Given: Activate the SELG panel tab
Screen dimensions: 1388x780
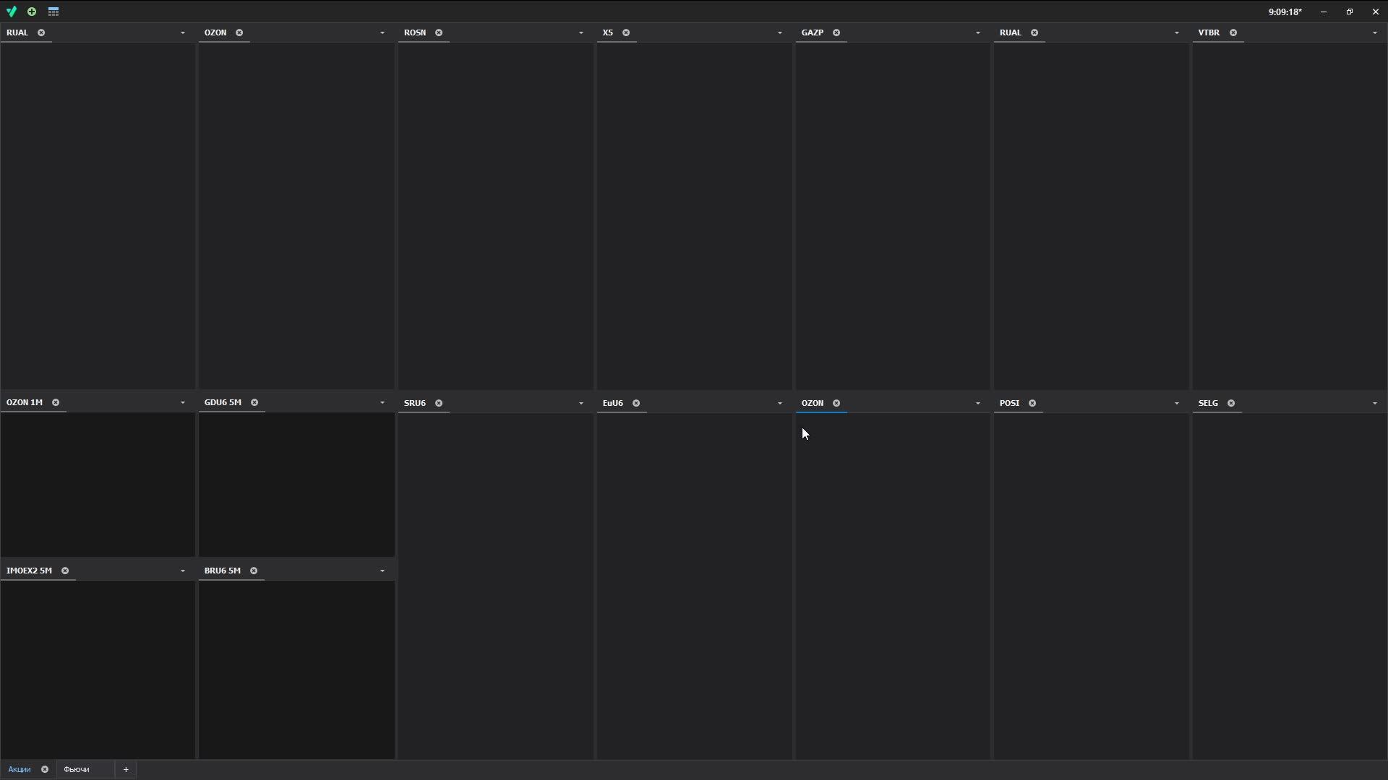Looking at the screenshot, I should pyautogui.click(x=1208, y=403).
